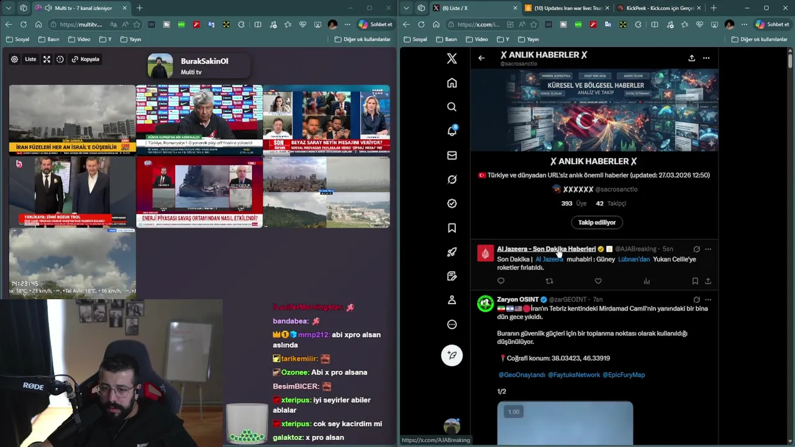Open Sosyal bookmarks folder in left window

[x=17, y=39]
